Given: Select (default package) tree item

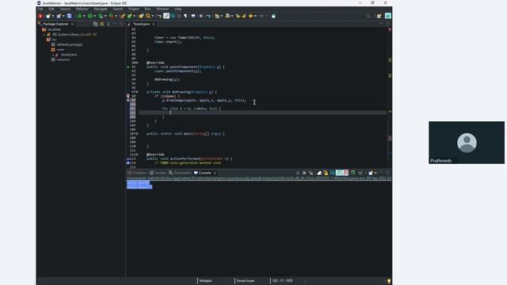Looking at the screenshot, I should pos(69,44).
